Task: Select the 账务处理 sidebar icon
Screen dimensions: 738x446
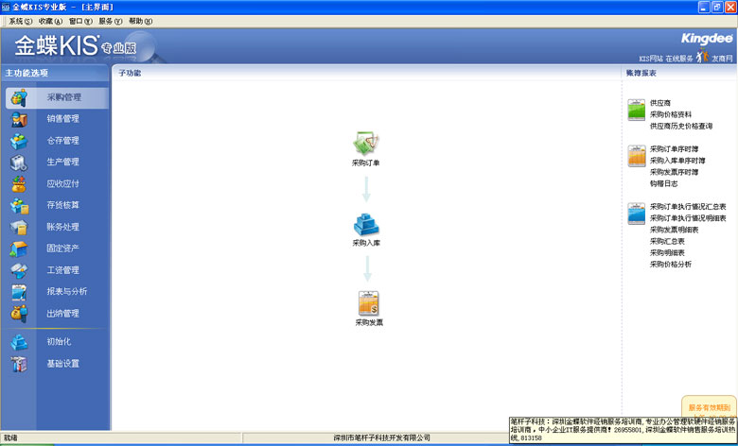Action: pos(19,228)
